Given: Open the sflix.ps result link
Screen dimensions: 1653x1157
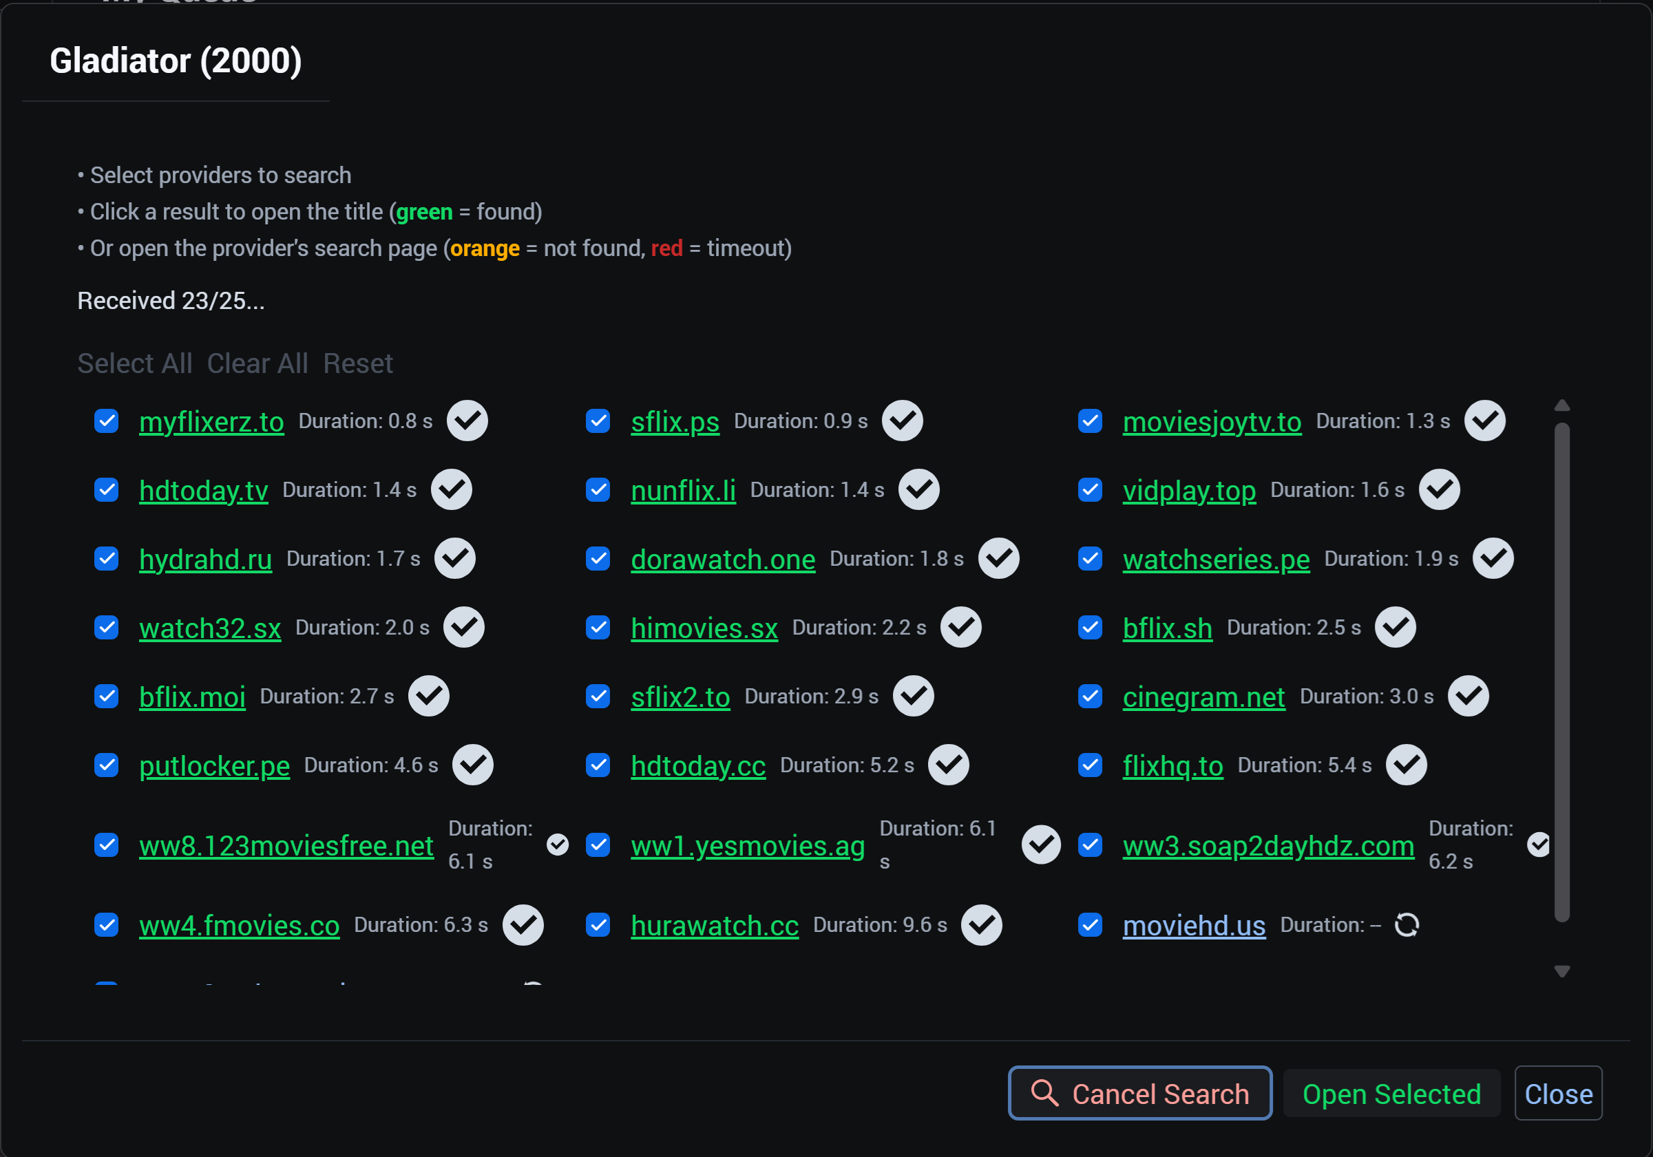Looking at the screenshot, I should pyautogui.click(x=675, y=422).
